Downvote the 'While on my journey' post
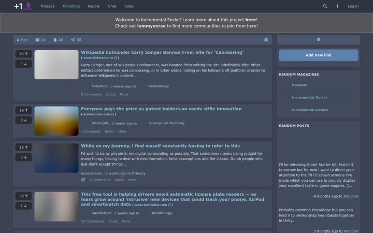This screenshot has width=373, height=233. 23,157
